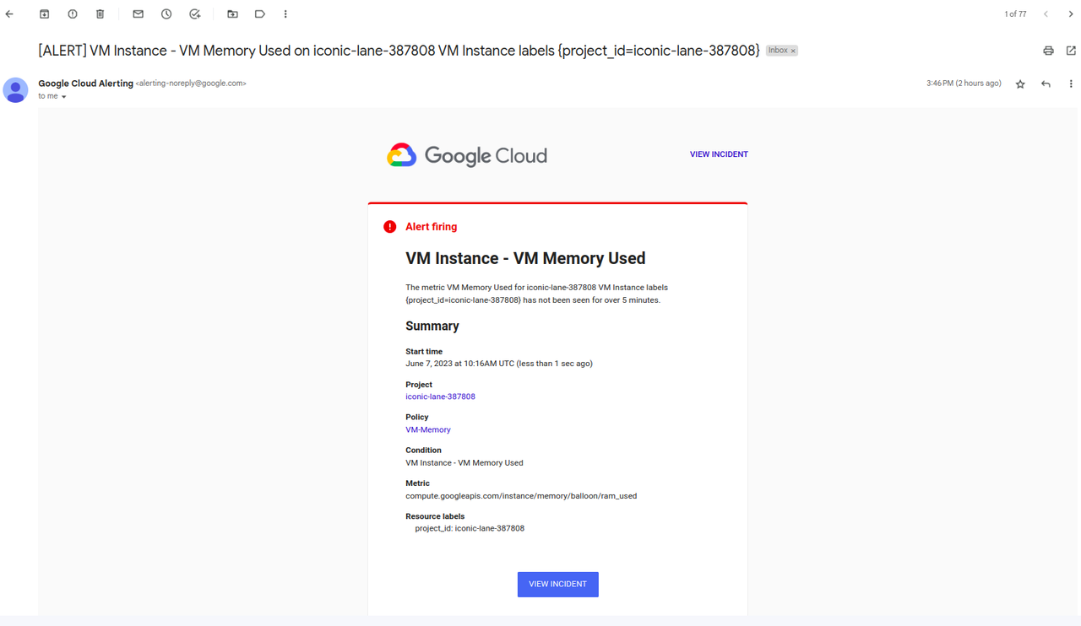
Task: Click the alerting-noreply@google.com address
Action: point(191,84)
